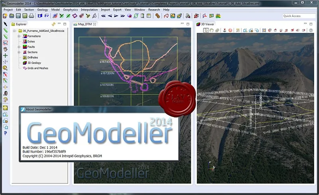Expand the Formations tree node
Screen dimensions: 319x195
pyautogui.click(x=19, y=36)
